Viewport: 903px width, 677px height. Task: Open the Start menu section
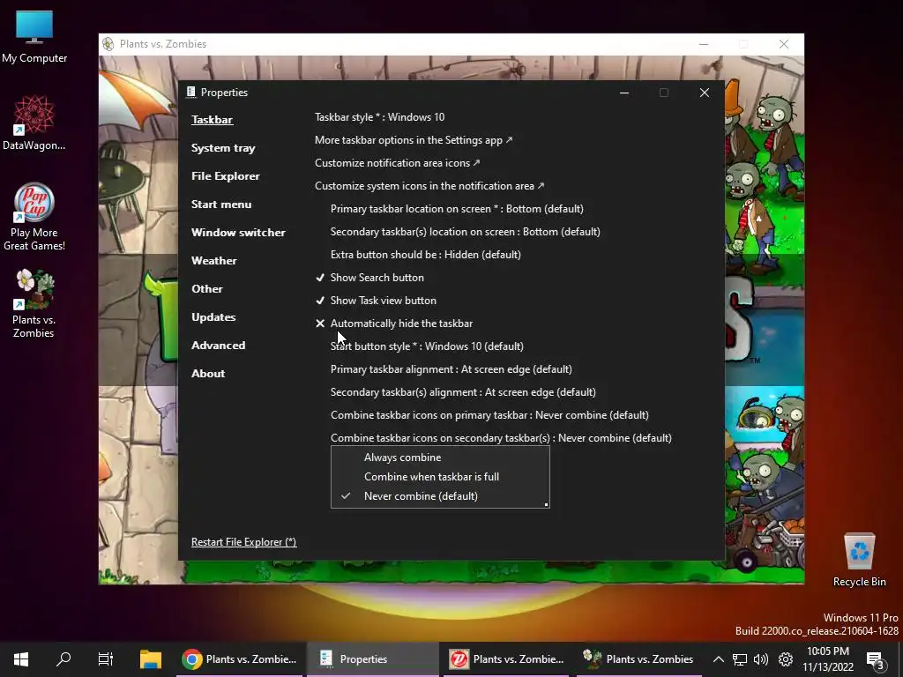[221, 205]
